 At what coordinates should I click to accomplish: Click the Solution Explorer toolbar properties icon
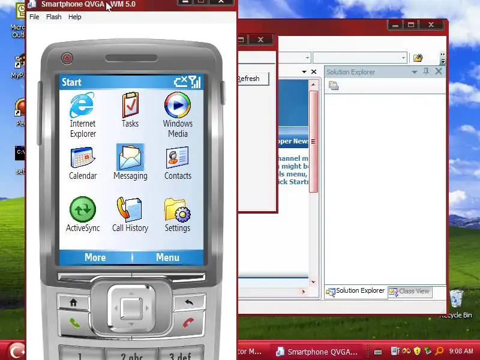[334, 86]
